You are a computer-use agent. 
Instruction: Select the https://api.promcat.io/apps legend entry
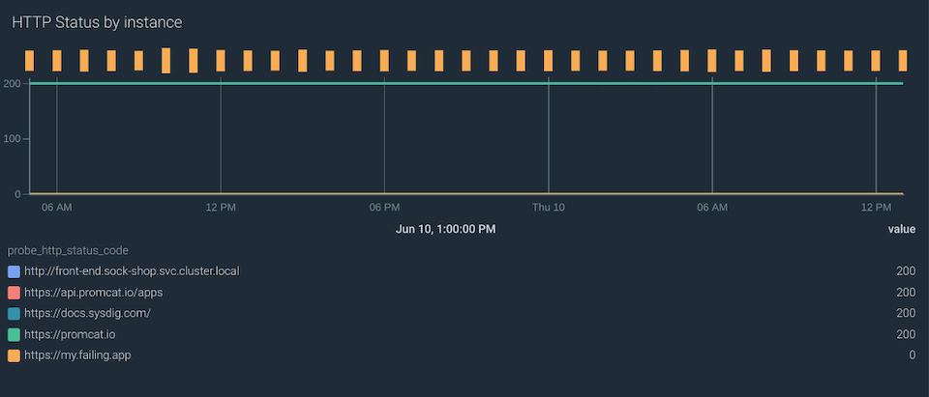93,293
